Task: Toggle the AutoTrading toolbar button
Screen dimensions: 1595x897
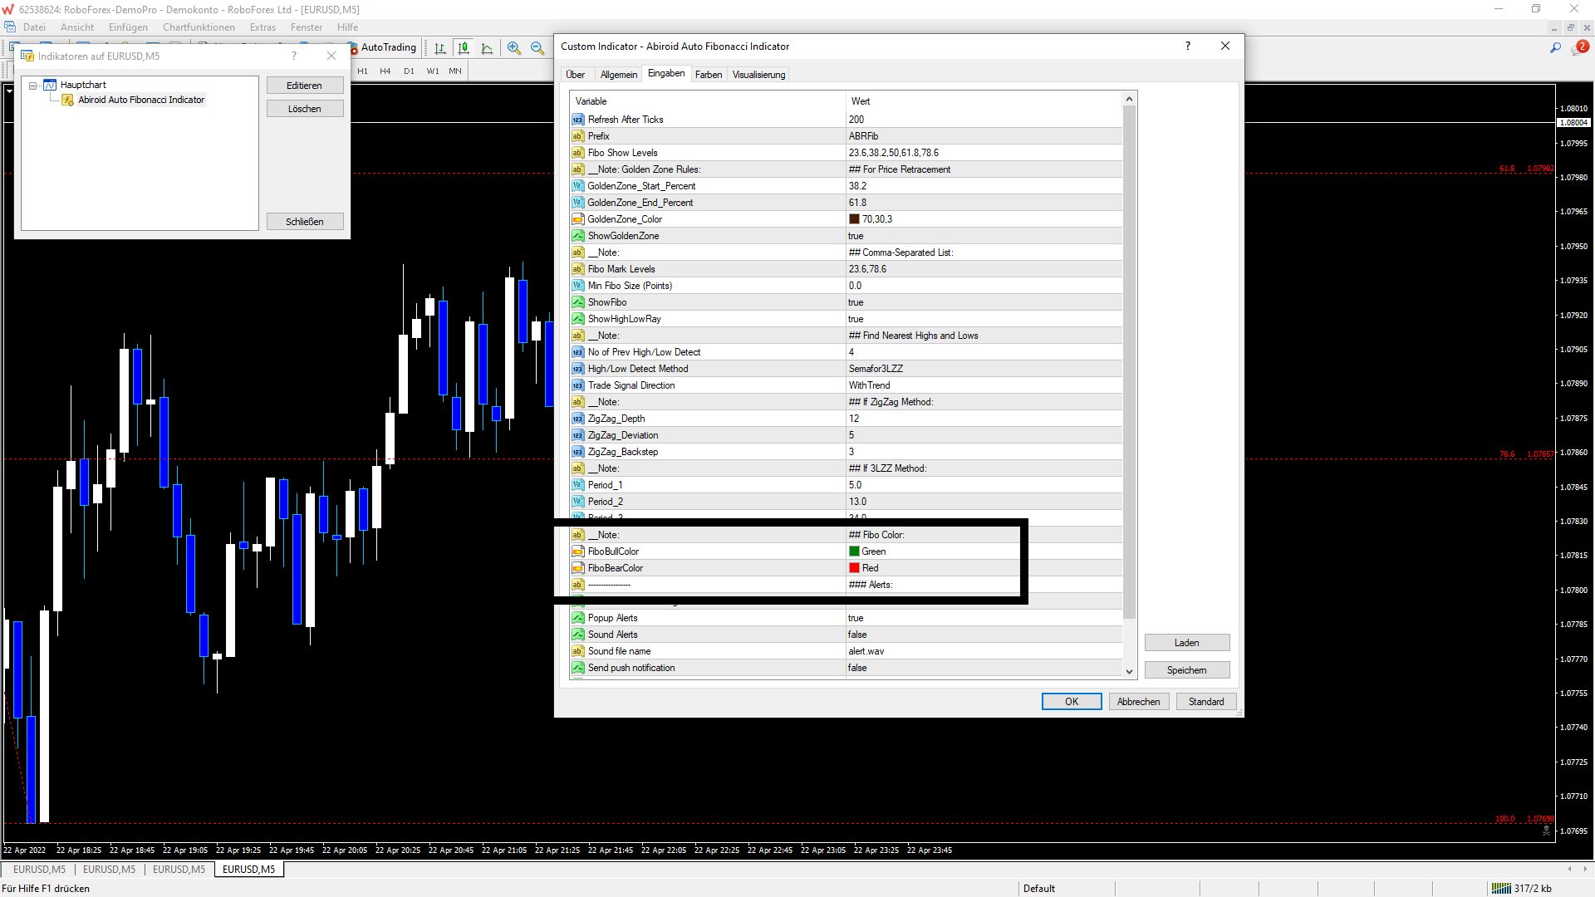Action: point(385,47)
